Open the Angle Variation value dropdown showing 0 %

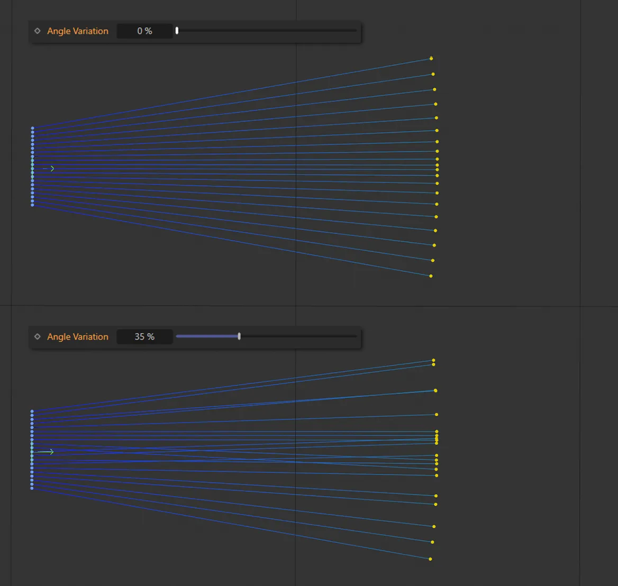[144, 31]
